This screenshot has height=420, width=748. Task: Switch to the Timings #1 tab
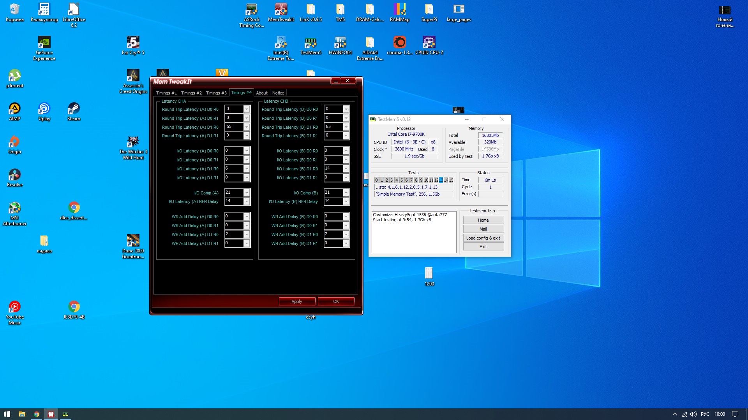click(166, 93)
